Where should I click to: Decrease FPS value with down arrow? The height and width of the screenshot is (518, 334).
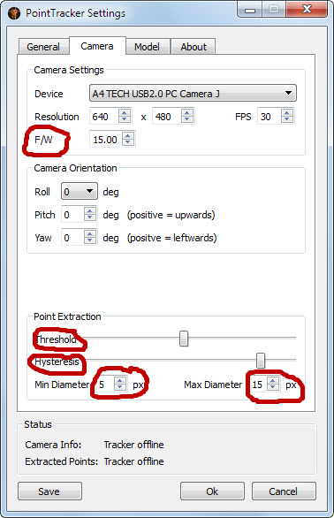click(287, 119)
